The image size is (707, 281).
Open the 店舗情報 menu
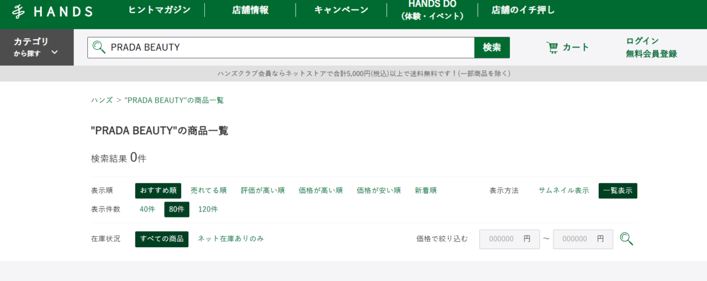point(250,10)
